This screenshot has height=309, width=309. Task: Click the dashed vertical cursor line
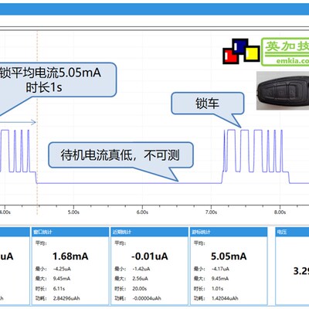(x=37, y=123)
